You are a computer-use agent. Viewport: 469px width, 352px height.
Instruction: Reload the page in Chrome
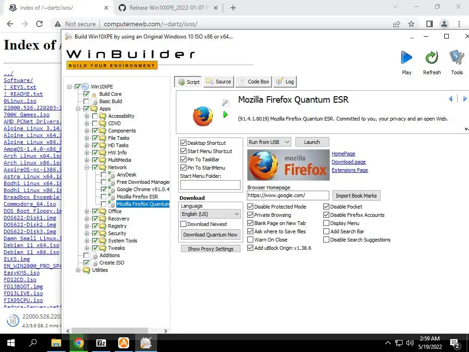tap(39, 24)
